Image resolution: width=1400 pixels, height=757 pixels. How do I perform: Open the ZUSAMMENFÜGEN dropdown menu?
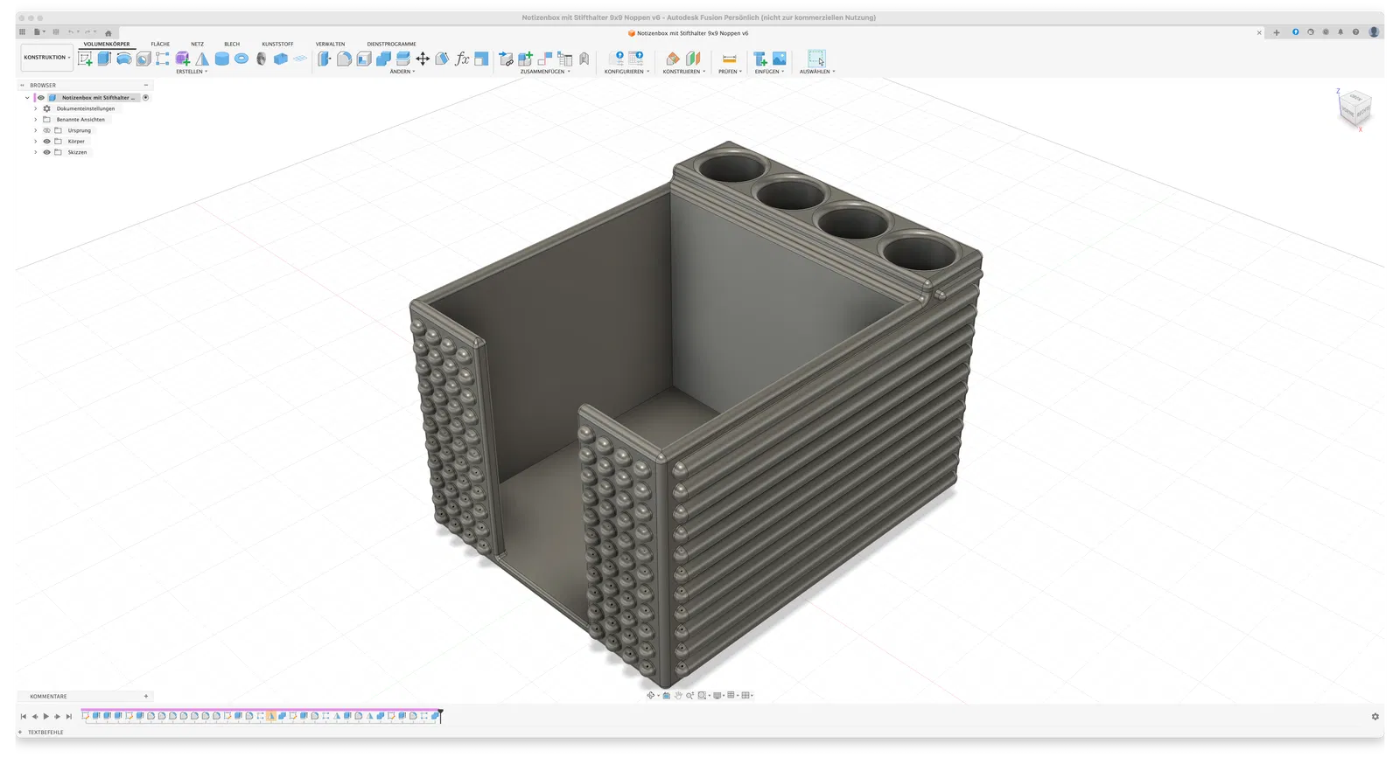pyautogui.click(x=545, y=72)
